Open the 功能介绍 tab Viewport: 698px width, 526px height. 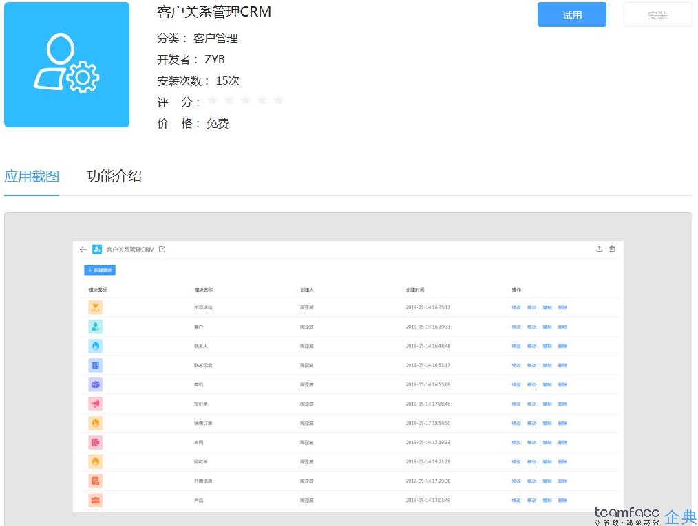(114, 176)
